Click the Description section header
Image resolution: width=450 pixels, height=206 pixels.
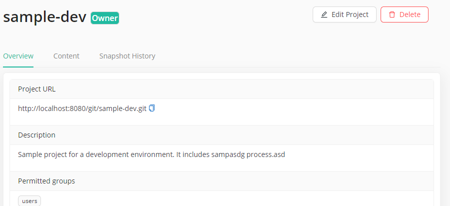point(36,135)
